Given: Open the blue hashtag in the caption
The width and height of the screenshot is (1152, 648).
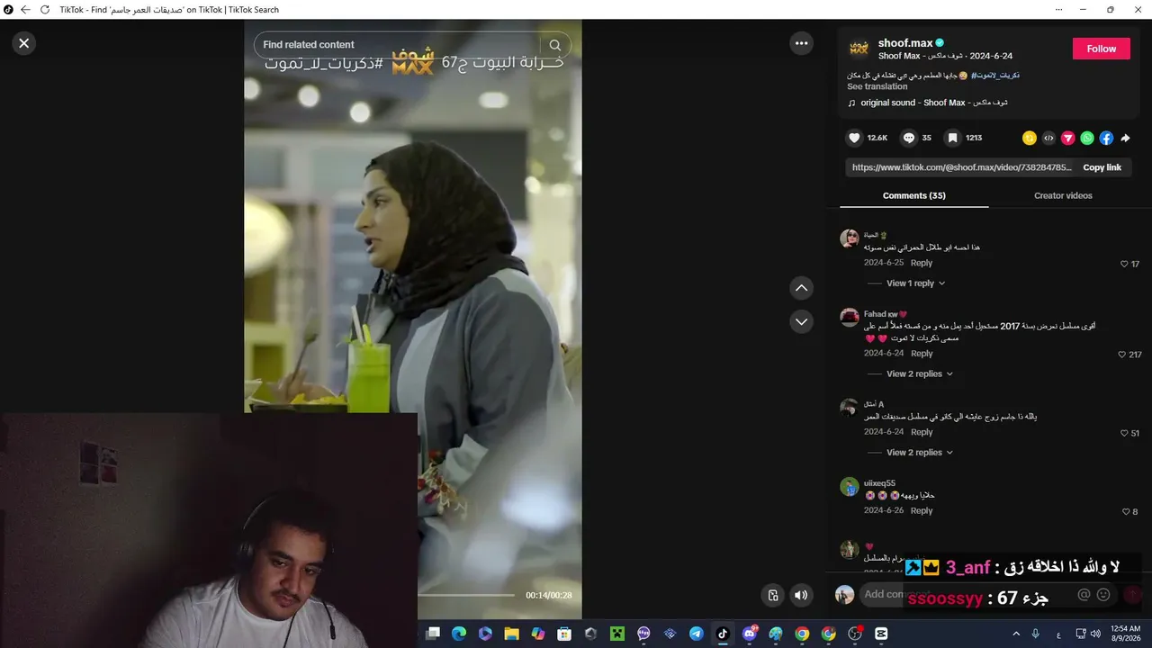Looking at the screenshot, I should 995,76.
